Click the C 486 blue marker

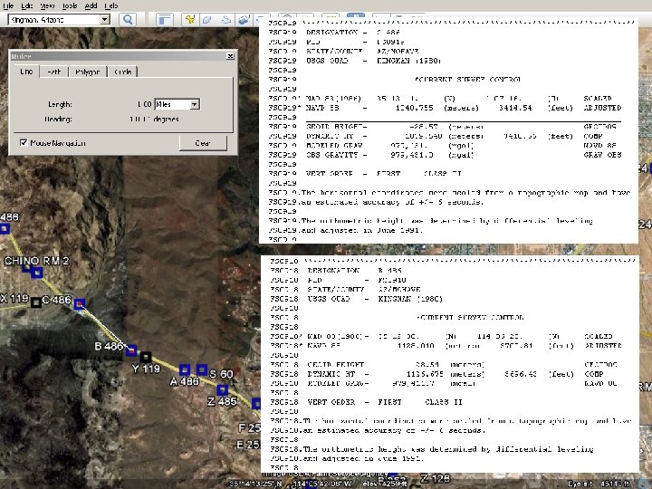point(80,304)
